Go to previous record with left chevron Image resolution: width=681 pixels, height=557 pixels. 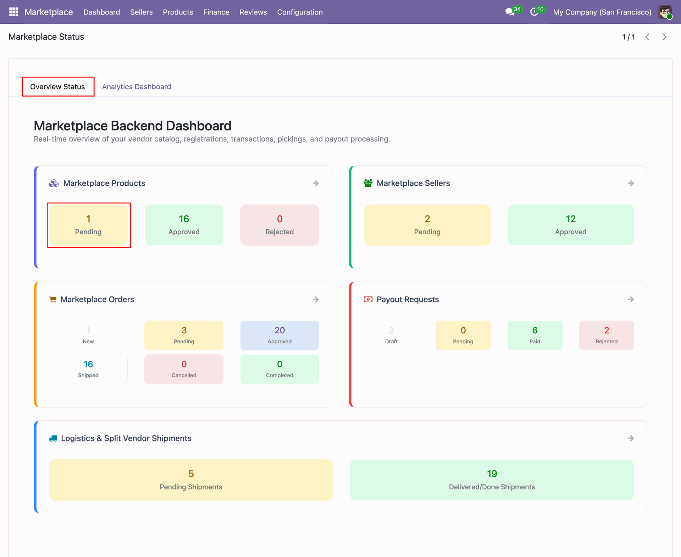tap(647, 37)
